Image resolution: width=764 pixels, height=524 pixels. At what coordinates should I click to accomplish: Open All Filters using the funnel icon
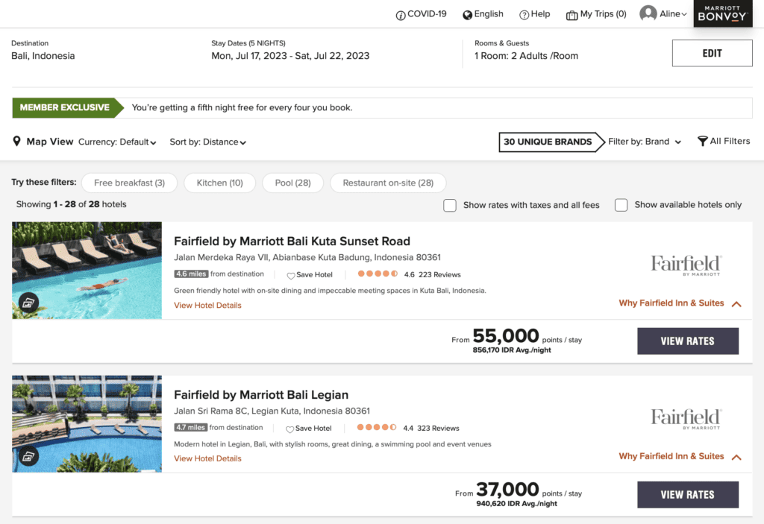pyautogui.click(x=701, y=141)
